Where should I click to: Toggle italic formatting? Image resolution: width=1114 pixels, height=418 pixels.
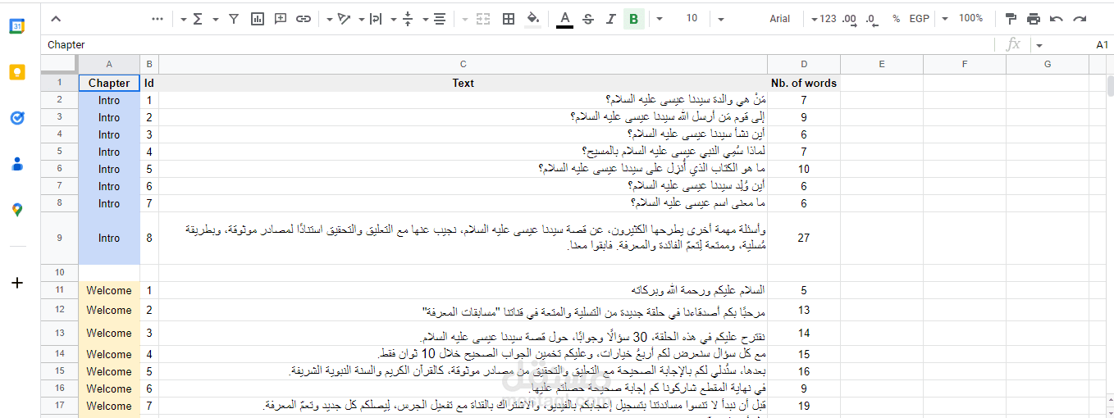point(610,18)
